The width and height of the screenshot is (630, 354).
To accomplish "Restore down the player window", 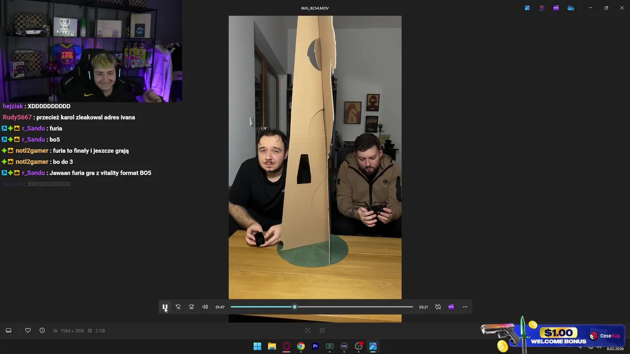I will [606, 8].
